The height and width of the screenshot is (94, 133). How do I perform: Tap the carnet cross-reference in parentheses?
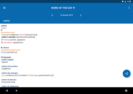(x=6, y=35)
